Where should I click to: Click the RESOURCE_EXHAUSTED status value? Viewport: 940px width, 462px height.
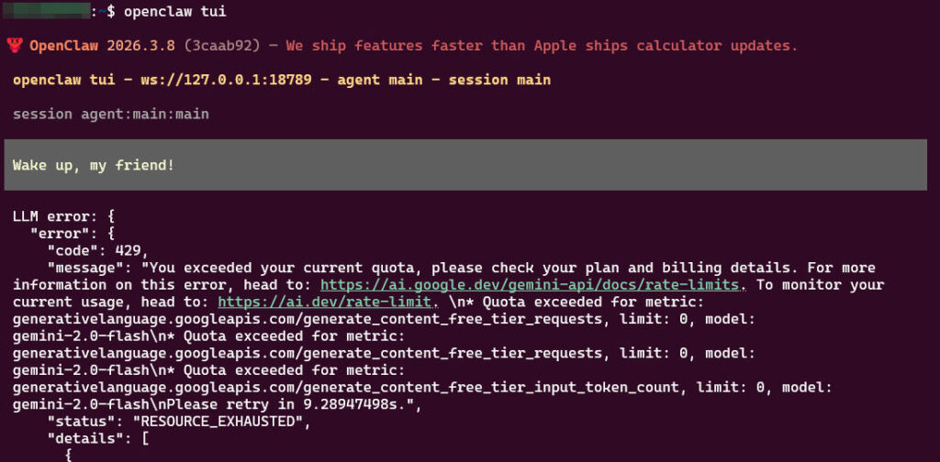click(219, 423)
